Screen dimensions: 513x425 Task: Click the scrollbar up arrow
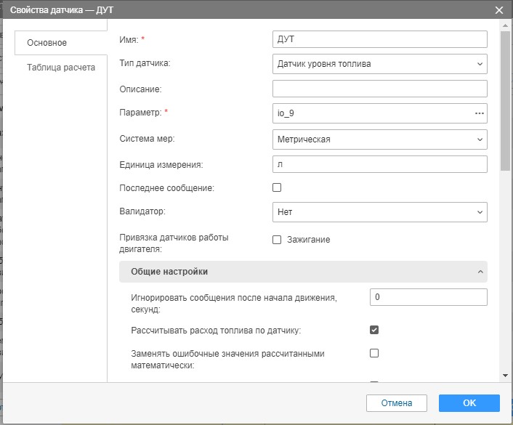(x=506, y=25)
